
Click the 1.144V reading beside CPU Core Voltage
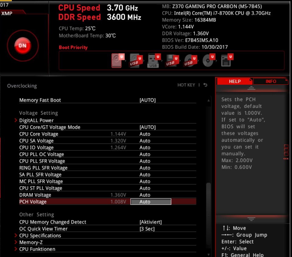118,134
